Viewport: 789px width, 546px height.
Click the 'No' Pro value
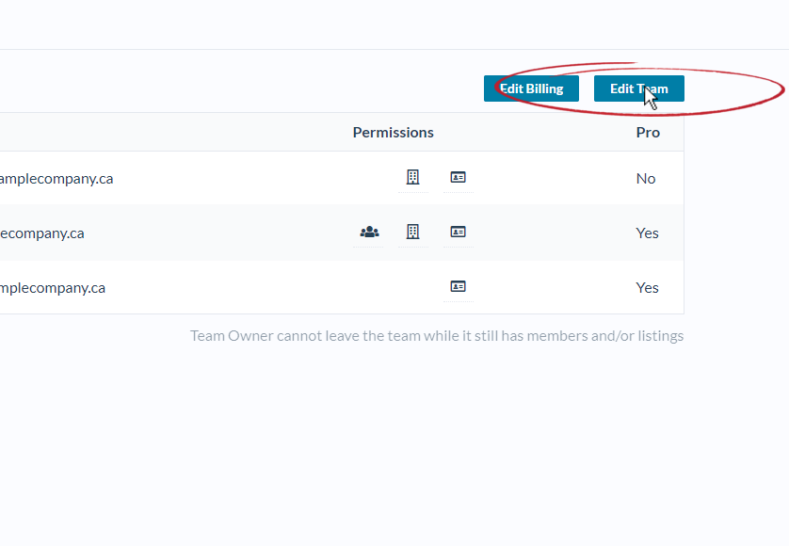(646, 179)
